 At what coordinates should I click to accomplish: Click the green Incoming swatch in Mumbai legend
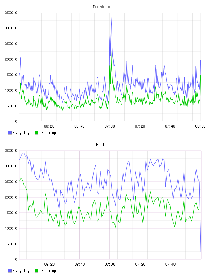click(x=36, y=271)
